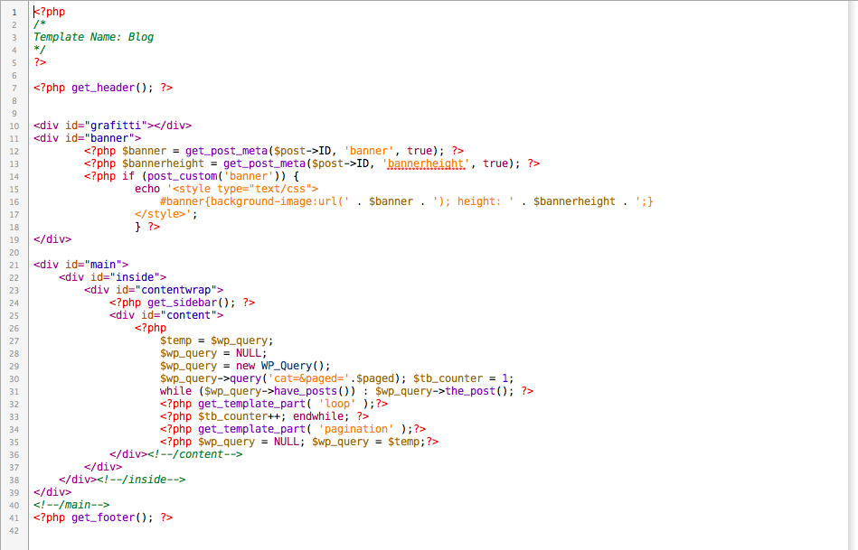The height and width of the screenshot is (550, 858).
Task: Click get_template_part( 'loop' ) line
Action: (x=274, y=404)
